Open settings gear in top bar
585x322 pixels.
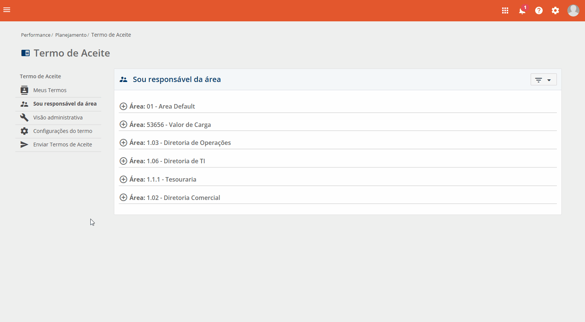555,10
